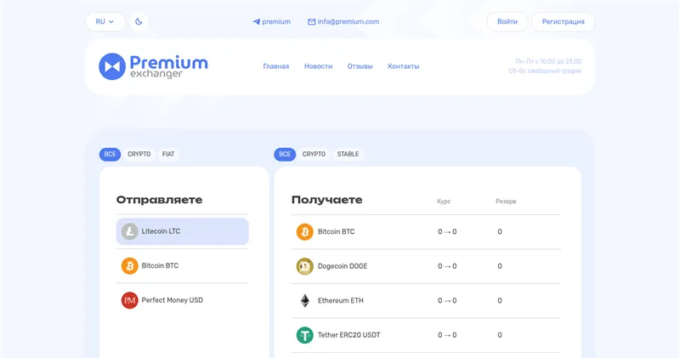
Task: Choose Bitcoin BTC under Получаете
Action: coord(426,232)
